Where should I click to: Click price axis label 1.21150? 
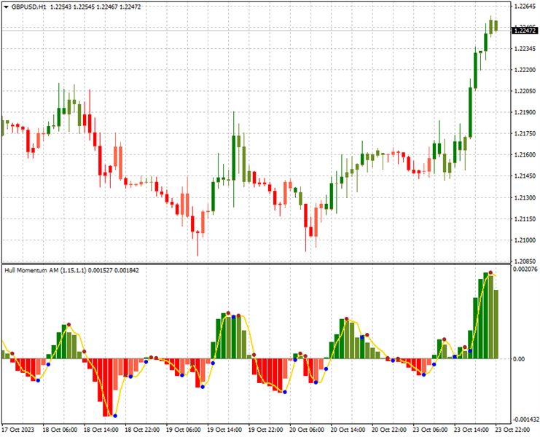pos(525,219)
